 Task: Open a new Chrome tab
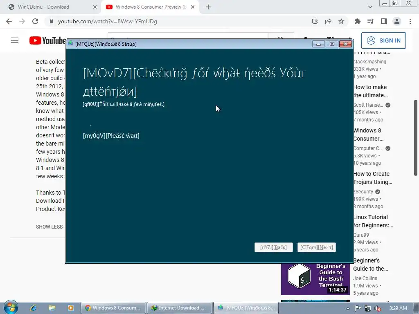point(208,7)
